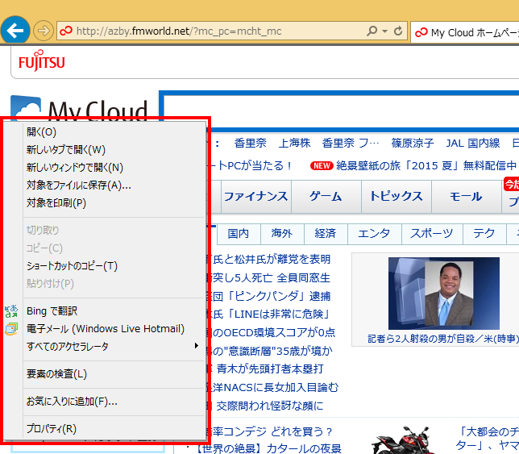The height and width of the screenshot is (454, 519).
Task: Select ショートカットのコピー(T) menu entry
Action: pos(72,265)
